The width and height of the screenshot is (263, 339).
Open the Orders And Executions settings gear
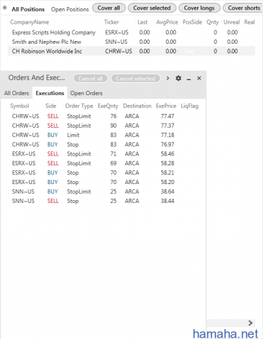179,78
